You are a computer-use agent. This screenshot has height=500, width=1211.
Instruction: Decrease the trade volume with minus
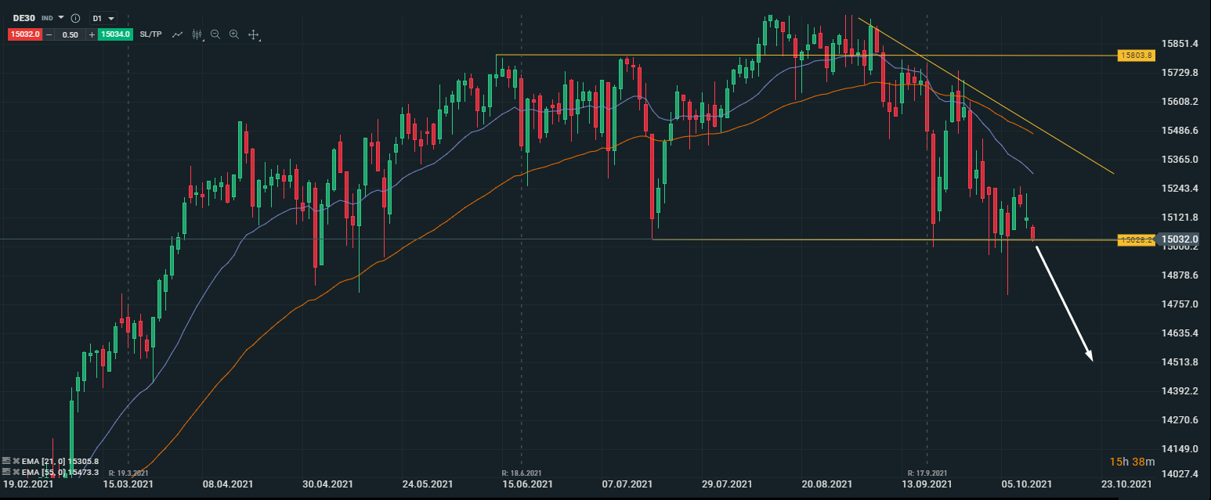coord(49,34)
